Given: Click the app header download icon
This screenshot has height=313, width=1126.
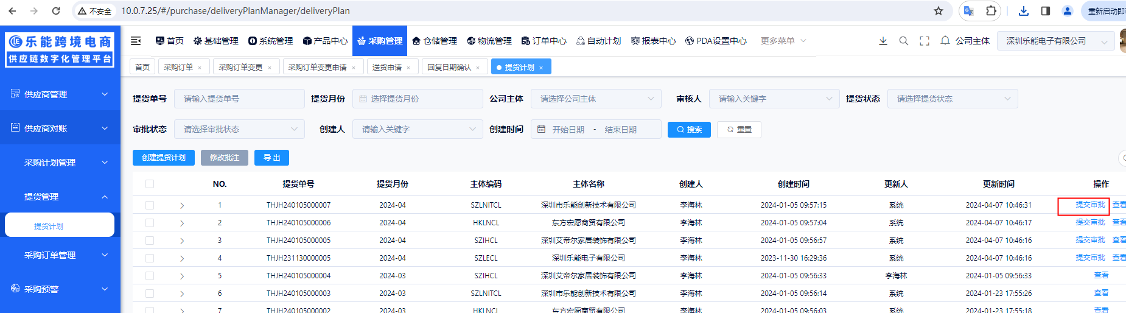Looking at the screenshot, I should click(883, 41).
